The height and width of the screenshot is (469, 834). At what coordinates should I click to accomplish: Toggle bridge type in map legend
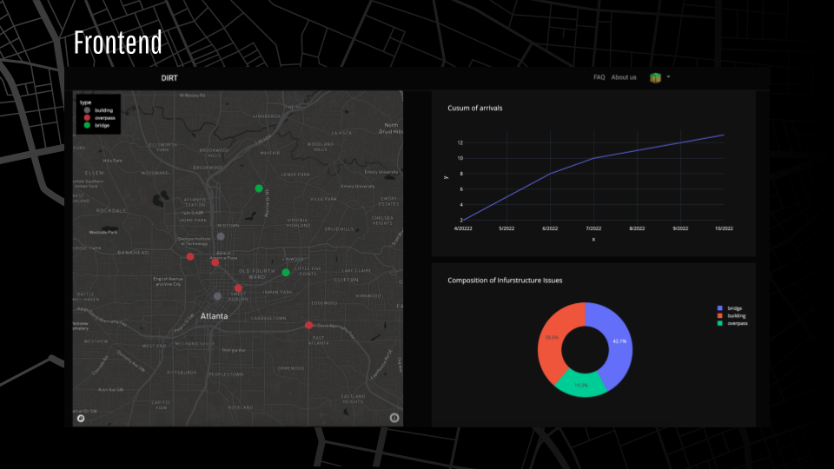pos(96,125)
